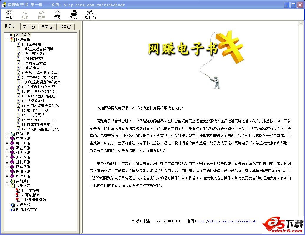Switch to the 索引 (Index) tab
The height and width of the screenshot is (235, 305).
(29, 27)
